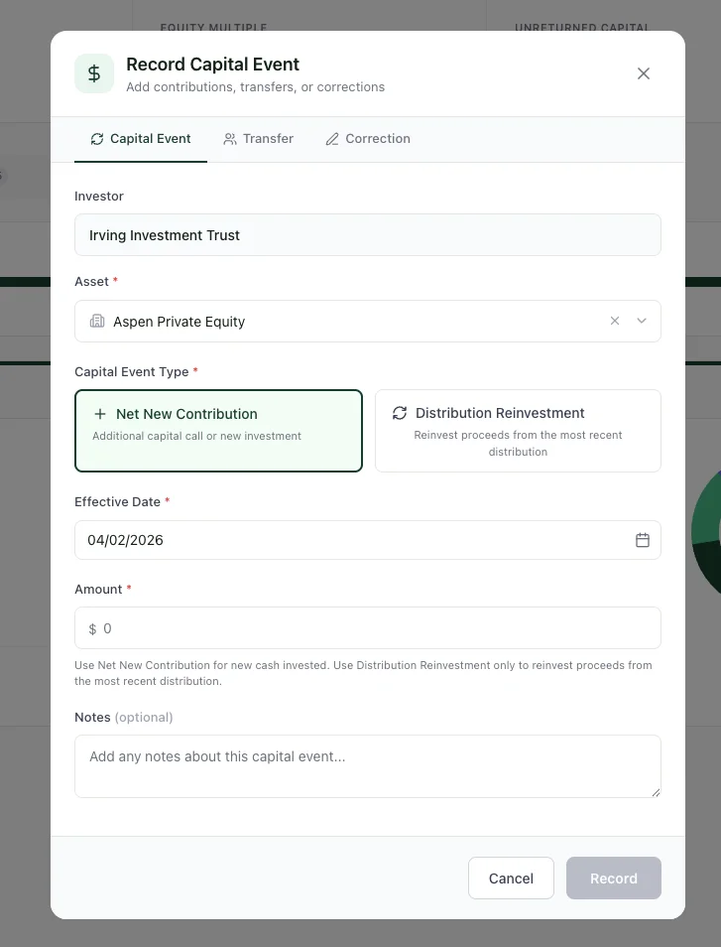Click the dollar sign icon in the dialog header

(93, 72)
